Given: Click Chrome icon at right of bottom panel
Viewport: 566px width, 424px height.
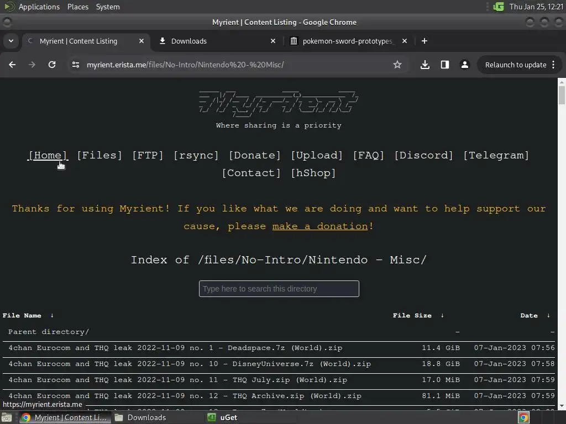Looking at the screenshot, I should point(524,417).
